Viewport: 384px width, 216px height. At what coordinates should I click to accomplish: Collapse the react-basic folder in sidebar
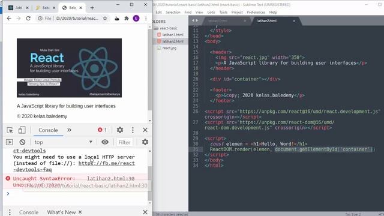point(169,28)
